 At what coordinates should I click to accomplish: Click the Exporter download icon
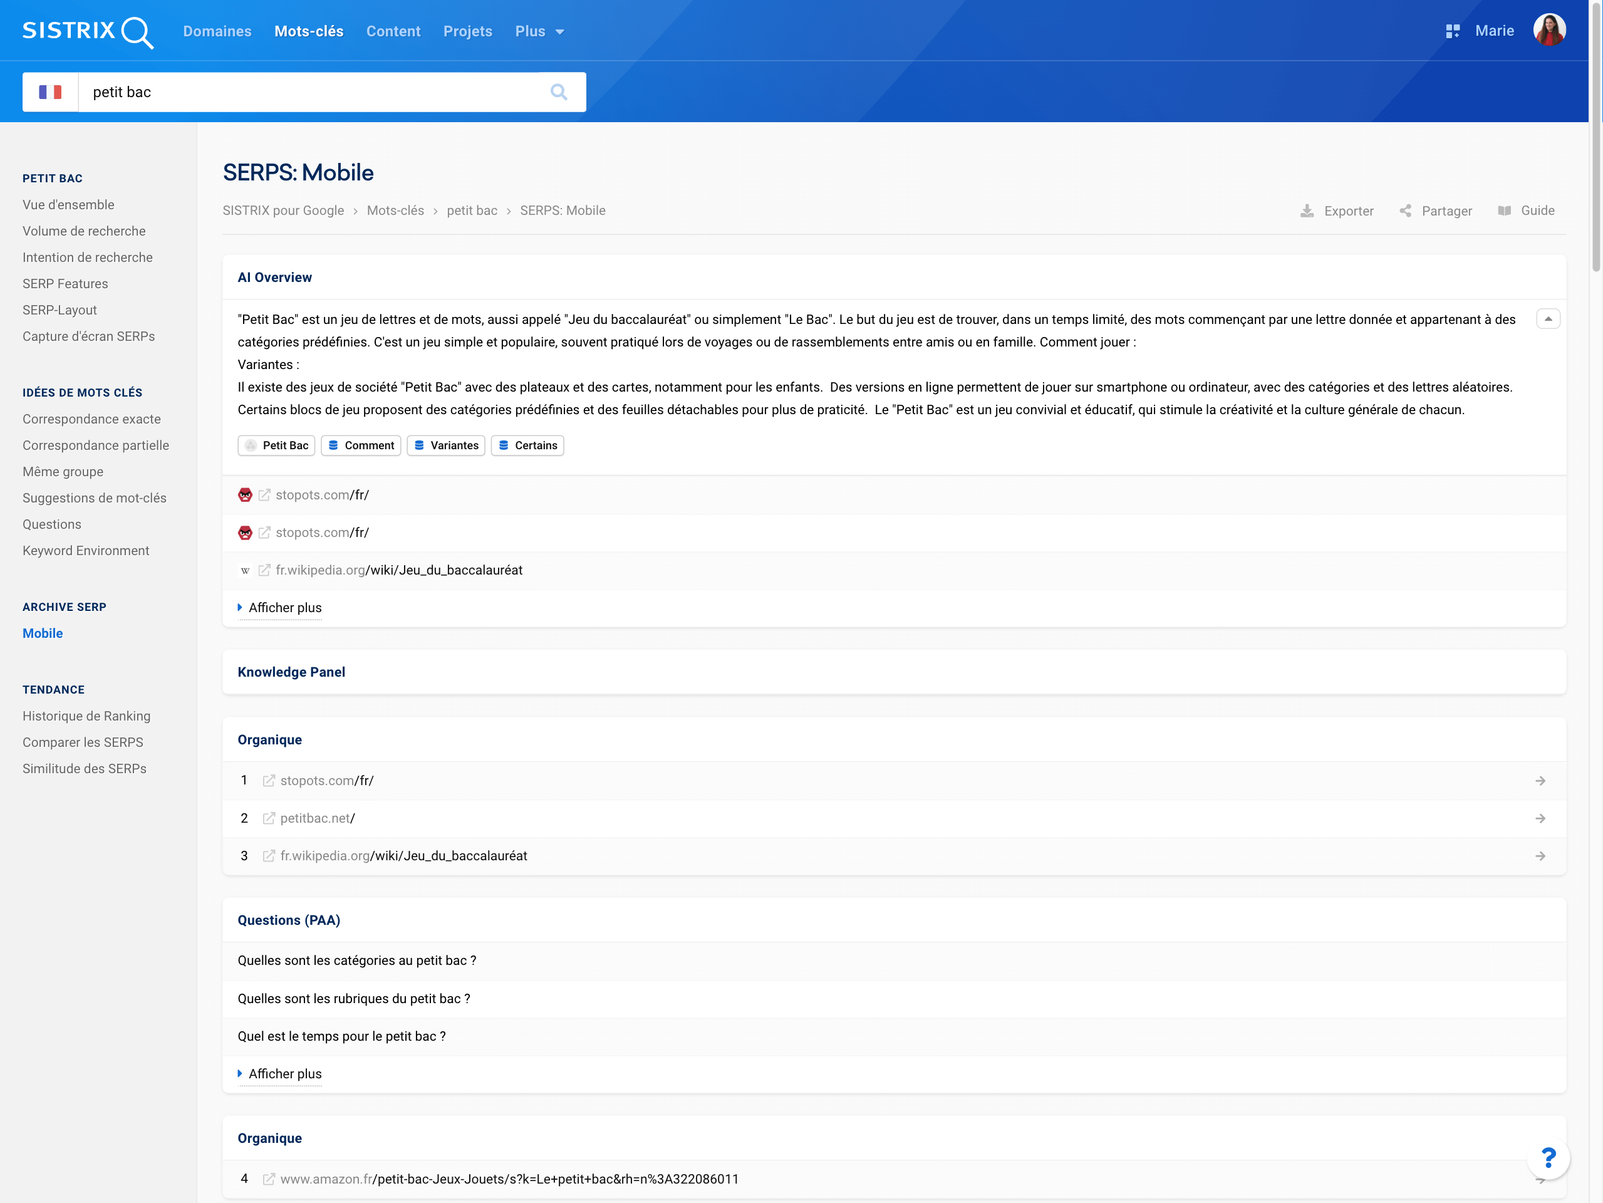click(1307, 211)
